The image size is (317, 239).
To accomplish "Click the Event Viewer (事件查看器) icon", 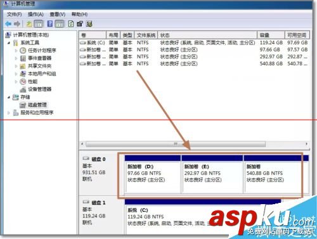I will point(23,58).
